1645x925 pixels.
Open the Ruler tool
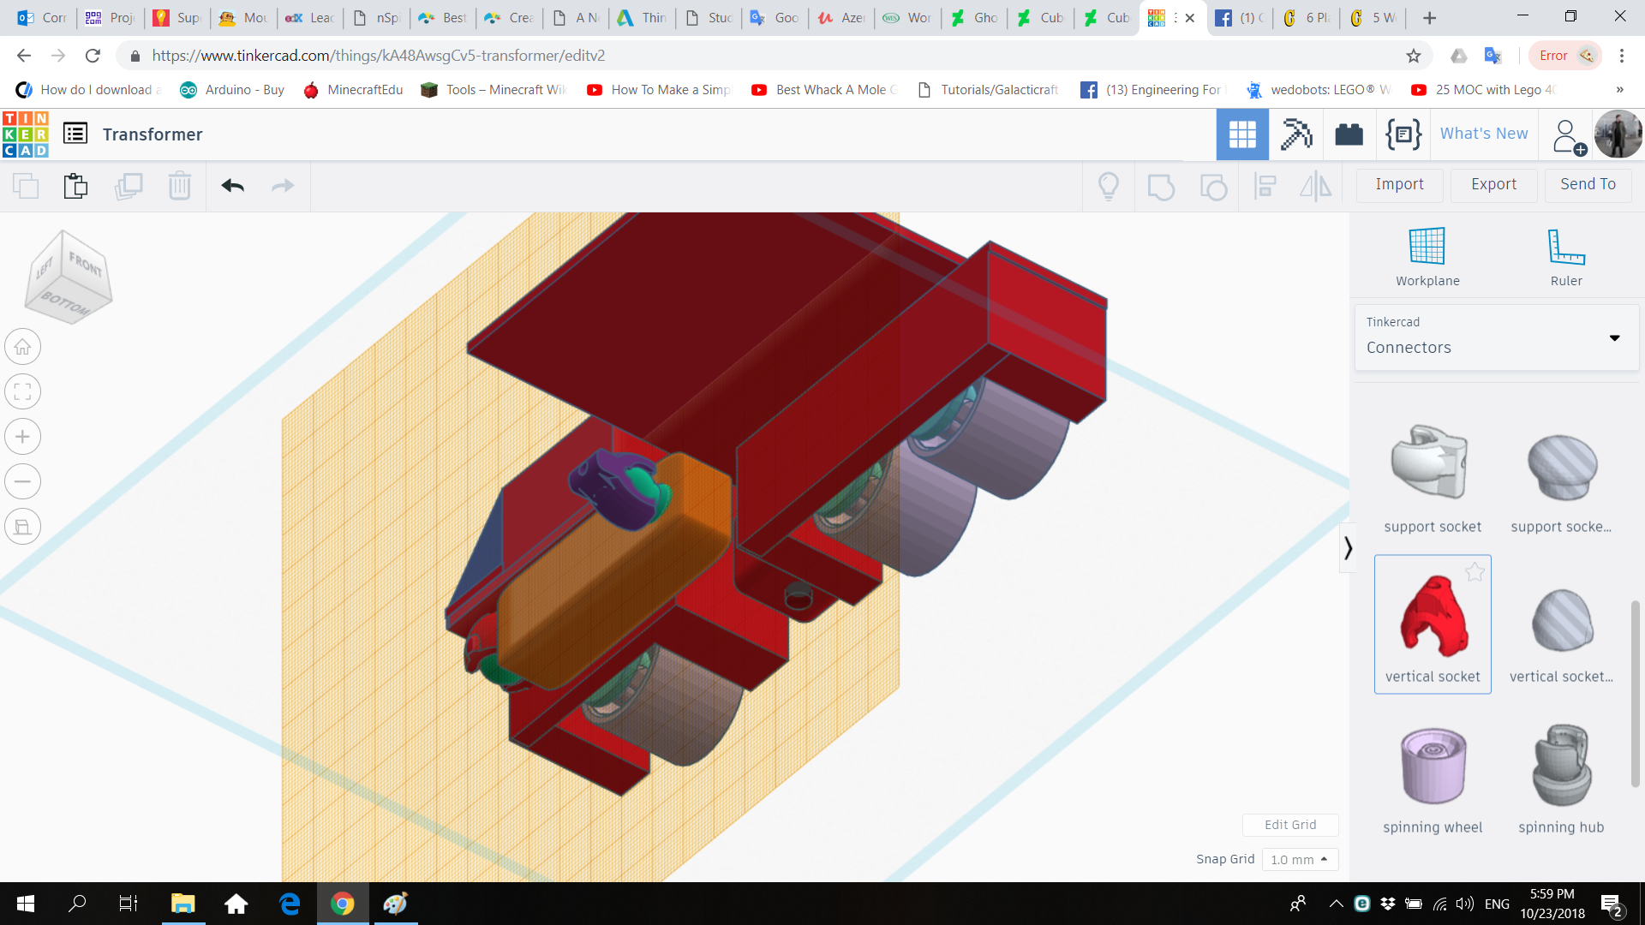[x=1565, y=254]
